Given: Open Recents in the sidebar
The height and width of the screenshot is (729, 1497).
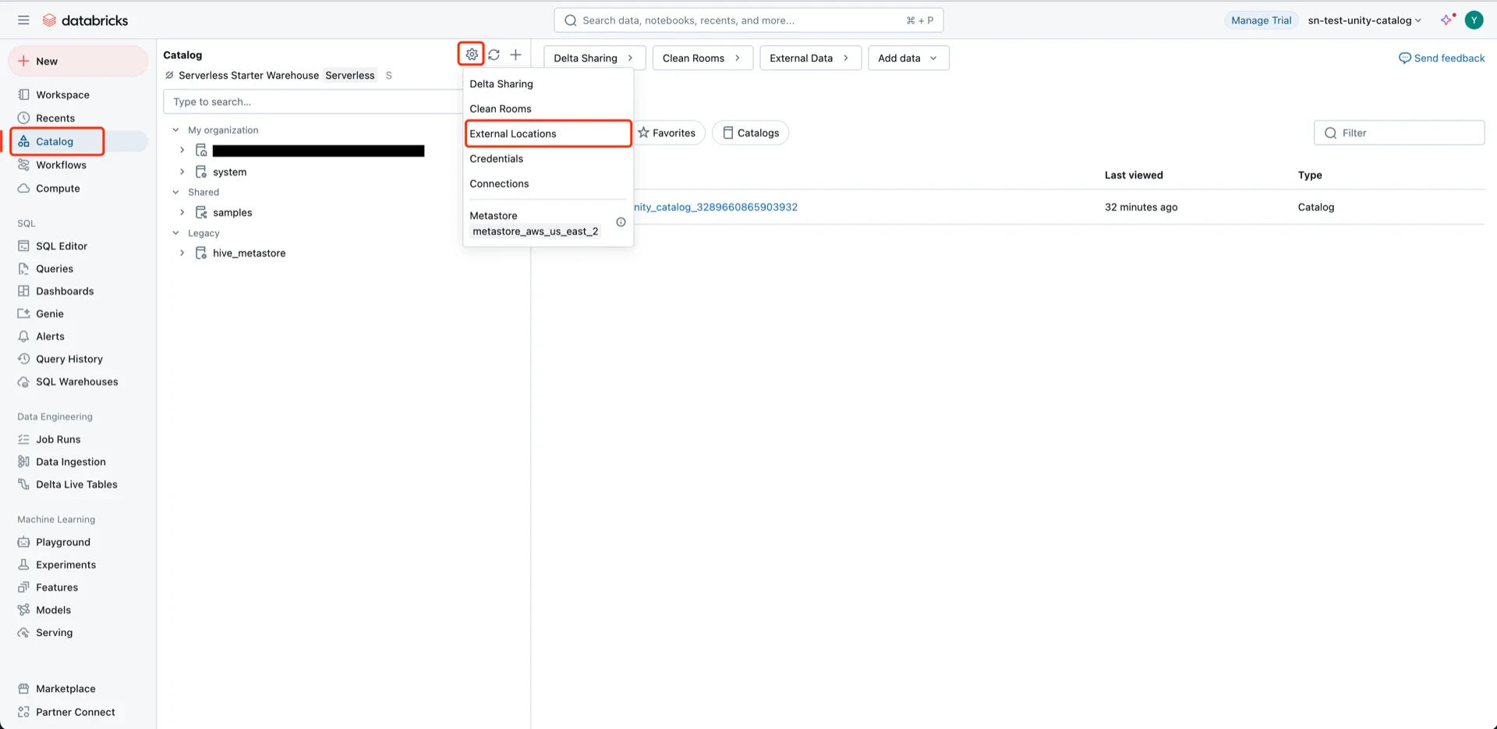Looking at the screenshot, I should (x=55, y=119).
